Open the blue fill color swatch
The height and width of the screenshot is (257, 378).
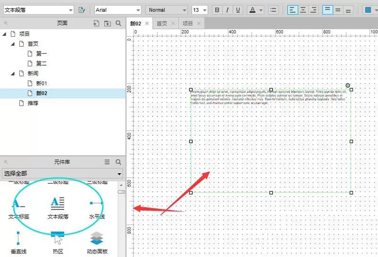368,10
